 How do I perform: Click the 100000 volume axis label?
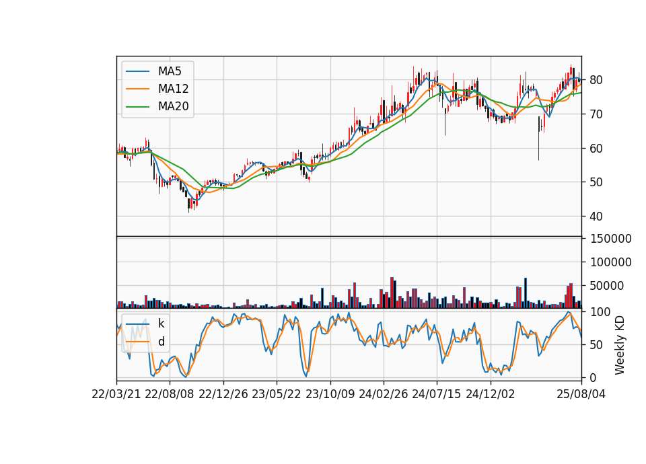pyautogui.click(x=611, y=262)
